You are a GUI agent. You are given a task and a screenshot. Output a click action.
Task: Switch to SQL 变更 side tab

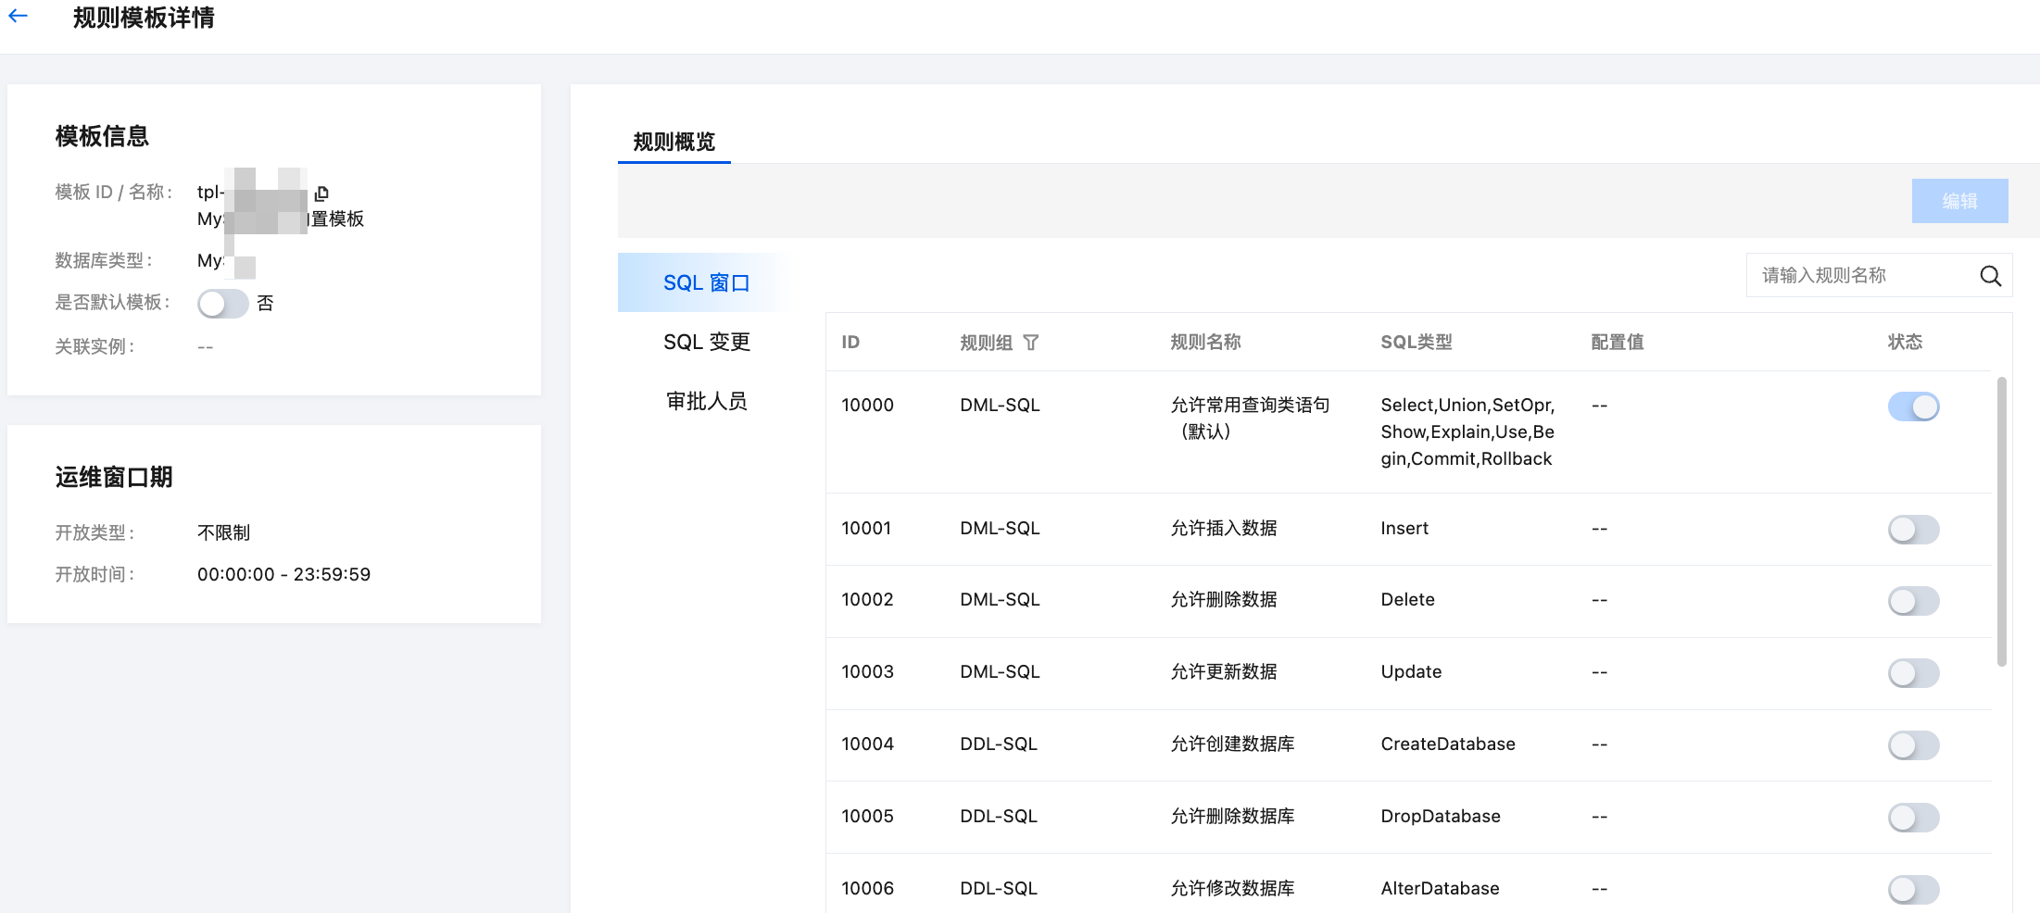[706, 343]
